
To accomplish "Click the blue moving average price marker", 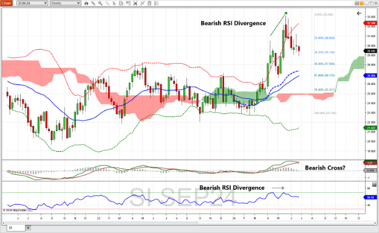I will click(x=370, y=76).
